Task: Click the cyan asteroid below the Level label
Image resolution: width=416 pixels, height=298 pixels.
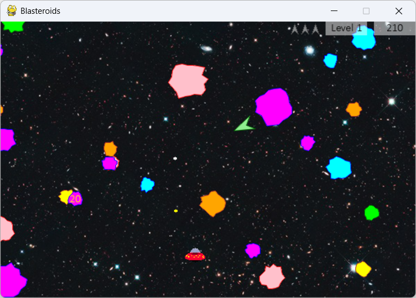Action: [x=364, y=39]
